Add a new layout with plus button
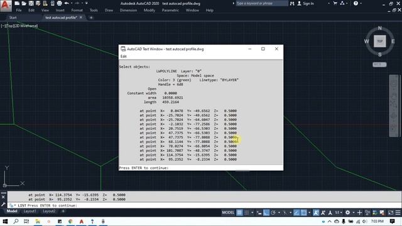 tap(63, 212)
